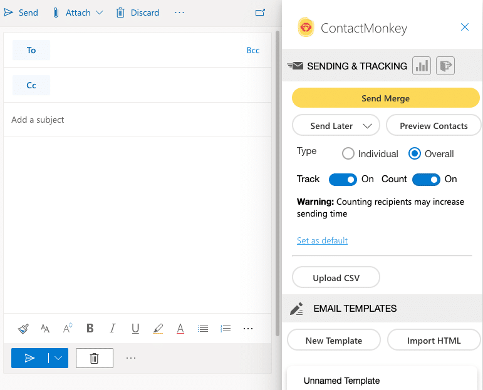Click the Sending & Tracking envelope icon
483x390 pixels.
(295, 66)
